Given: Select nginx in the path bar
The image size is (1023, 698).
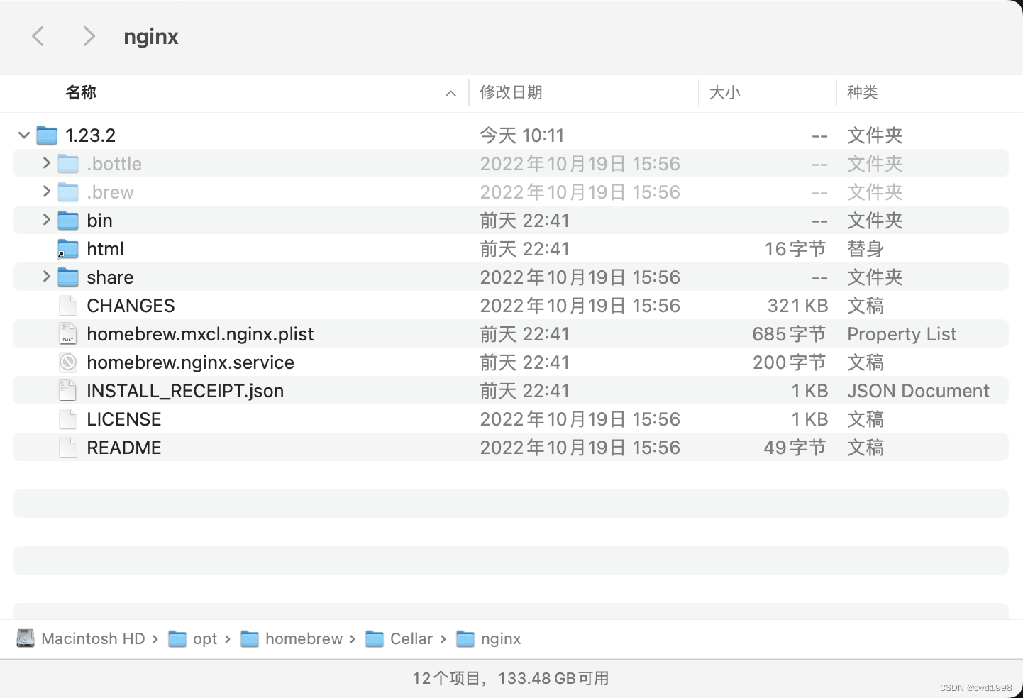Looking at the screenshot, I should pyautogui.click(x=501, y=639).
